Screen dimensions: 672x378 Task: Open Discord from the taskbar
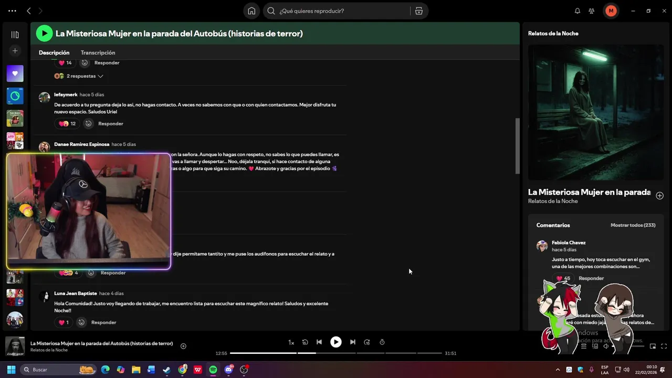pyautogui.click(x=228, y=370)
